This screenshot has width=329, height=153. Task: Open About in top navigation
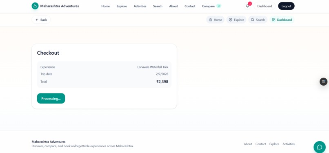point(173,6)
